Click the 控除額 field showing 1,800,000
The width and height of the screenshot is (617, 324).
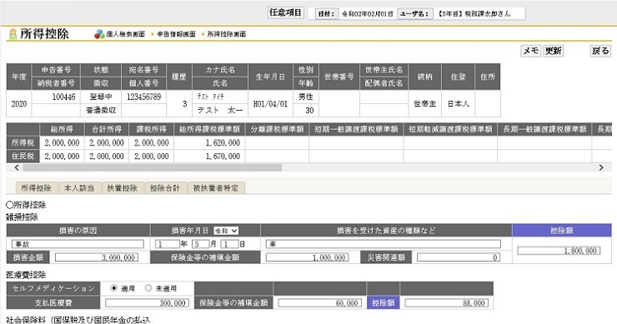coord(559,251)
